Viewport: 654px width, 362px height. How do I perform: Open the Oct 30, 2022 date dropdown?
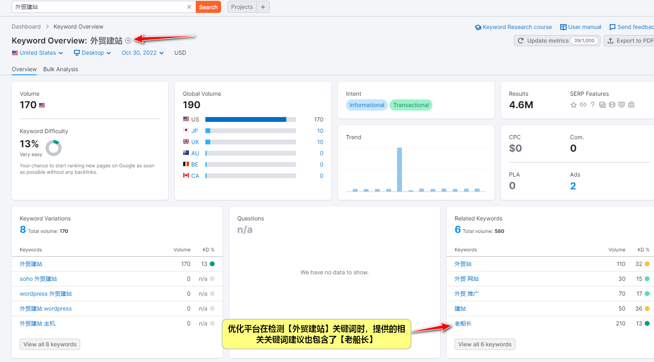pyautogui.click(x=143, y=53)
